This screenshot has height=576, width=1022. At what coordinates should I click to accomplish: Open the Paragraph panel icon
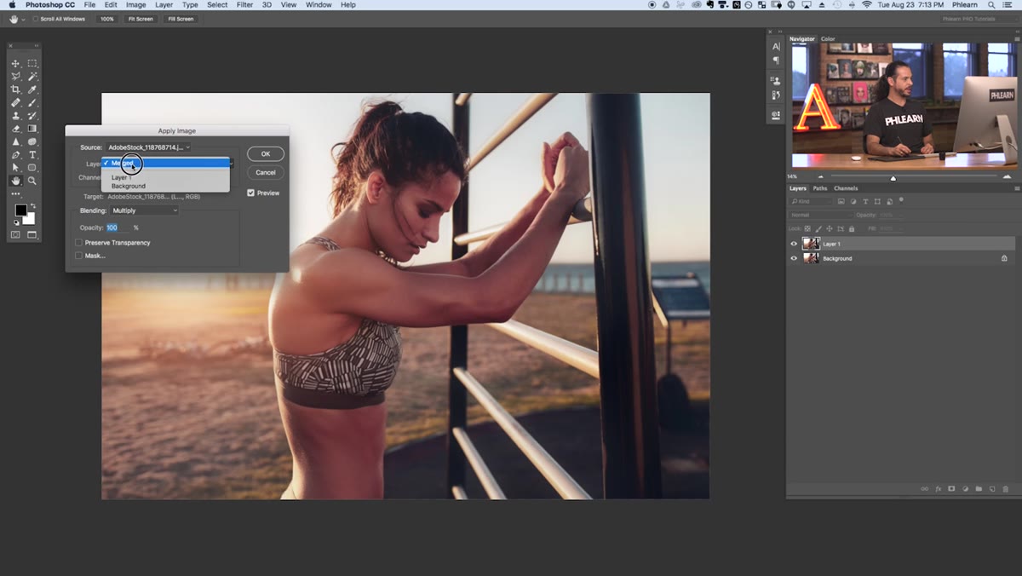tap(776, 60)
